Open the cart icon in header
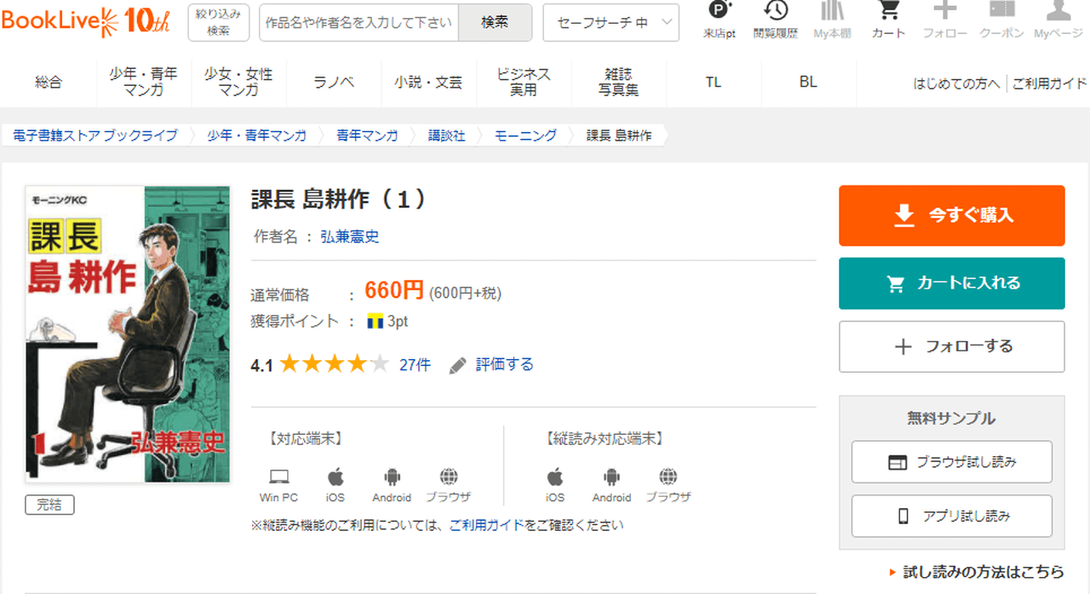The width and height of the screenshot is (1090, 594). 888,12
